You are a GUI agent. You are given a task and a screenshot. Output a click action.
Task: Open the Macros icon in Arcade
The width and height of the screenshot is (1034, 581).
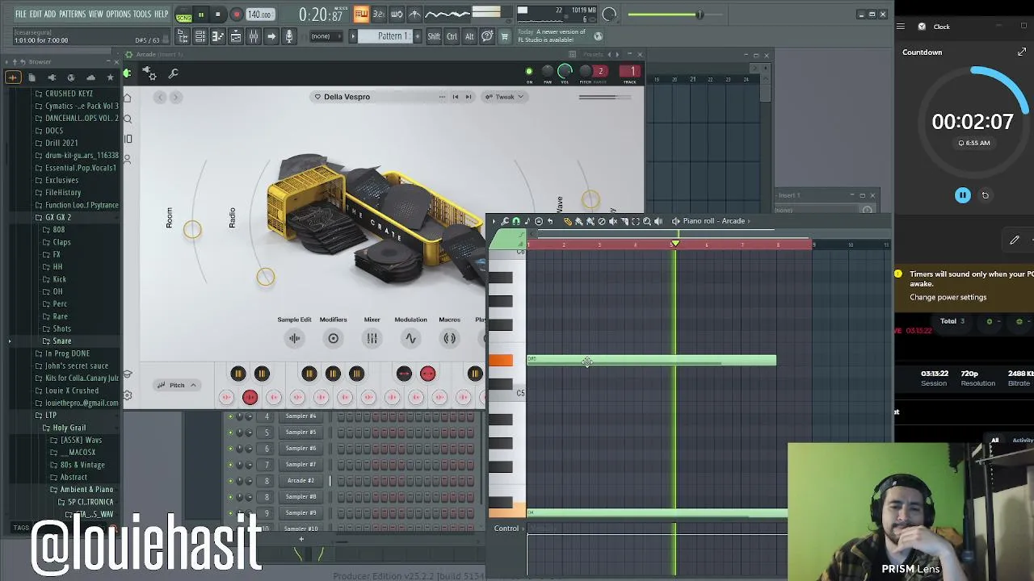point(449,338)
